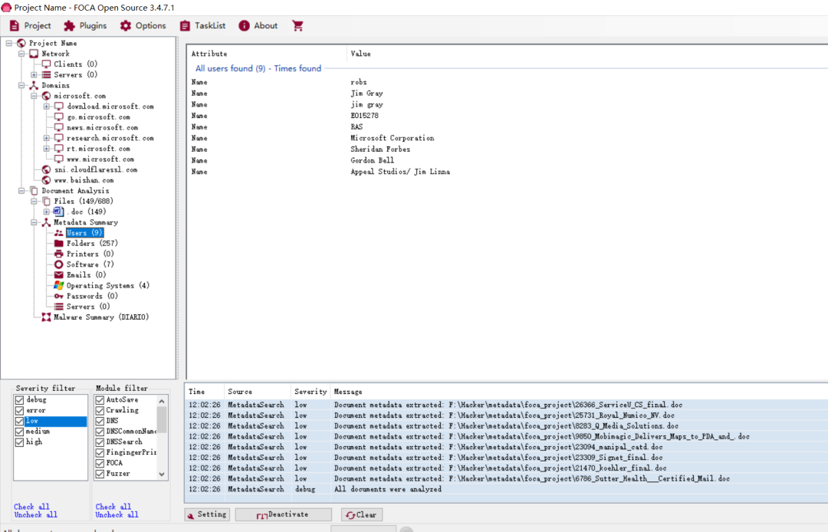The image size is (828, 532).
Task: Expand the download.microsoft.com node
Action: [47, 107]
